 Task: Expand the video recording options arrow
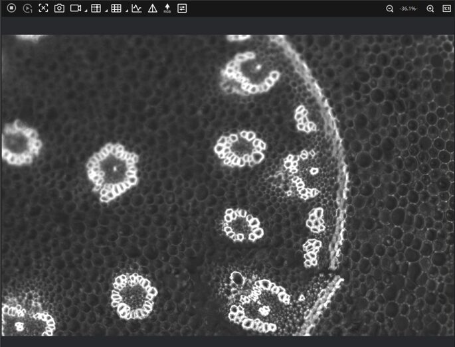point(86,11)
